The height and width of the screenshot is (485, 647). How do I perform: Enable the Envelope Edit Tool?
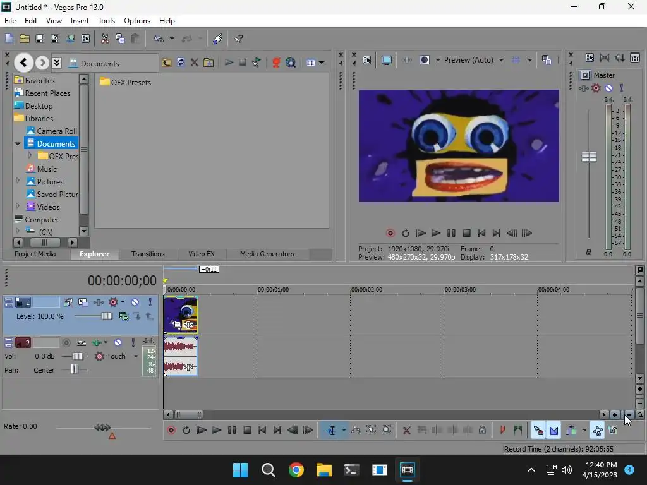click(356, 430)
